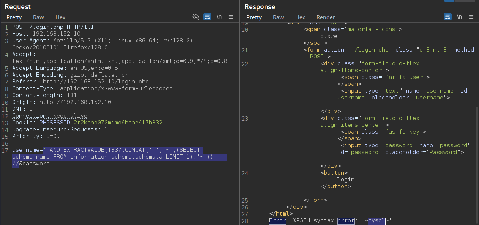479x225 pixels.
Task: Toggle \n newline display in Response panel
Action: [460, 17]
